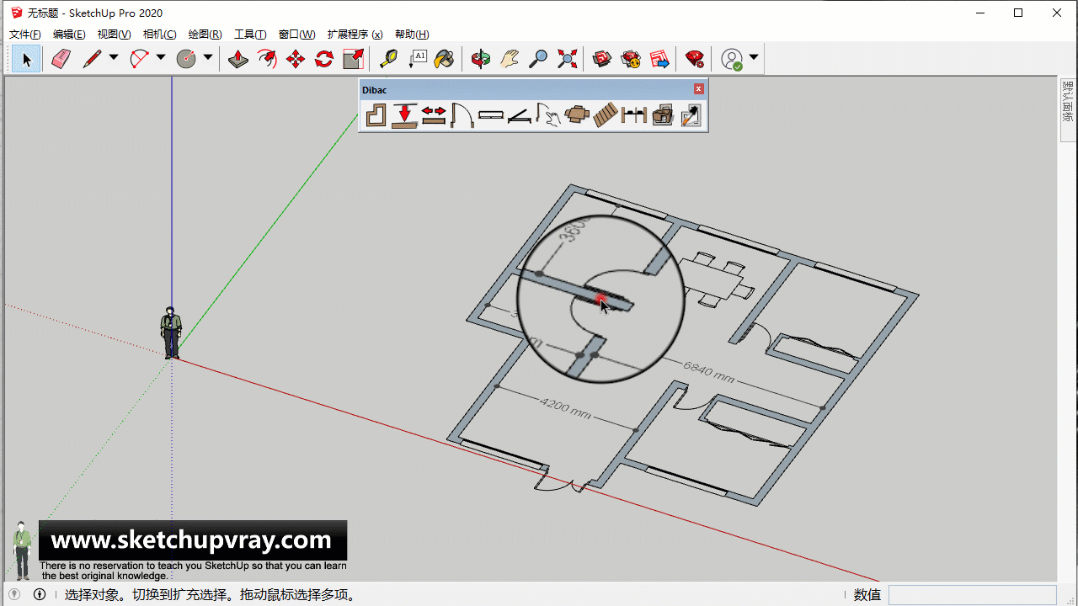Viewport: 1078px width, 606px height.
Task: Expand the Circle shape tool dropdown
Action: [x=208, y=58]
